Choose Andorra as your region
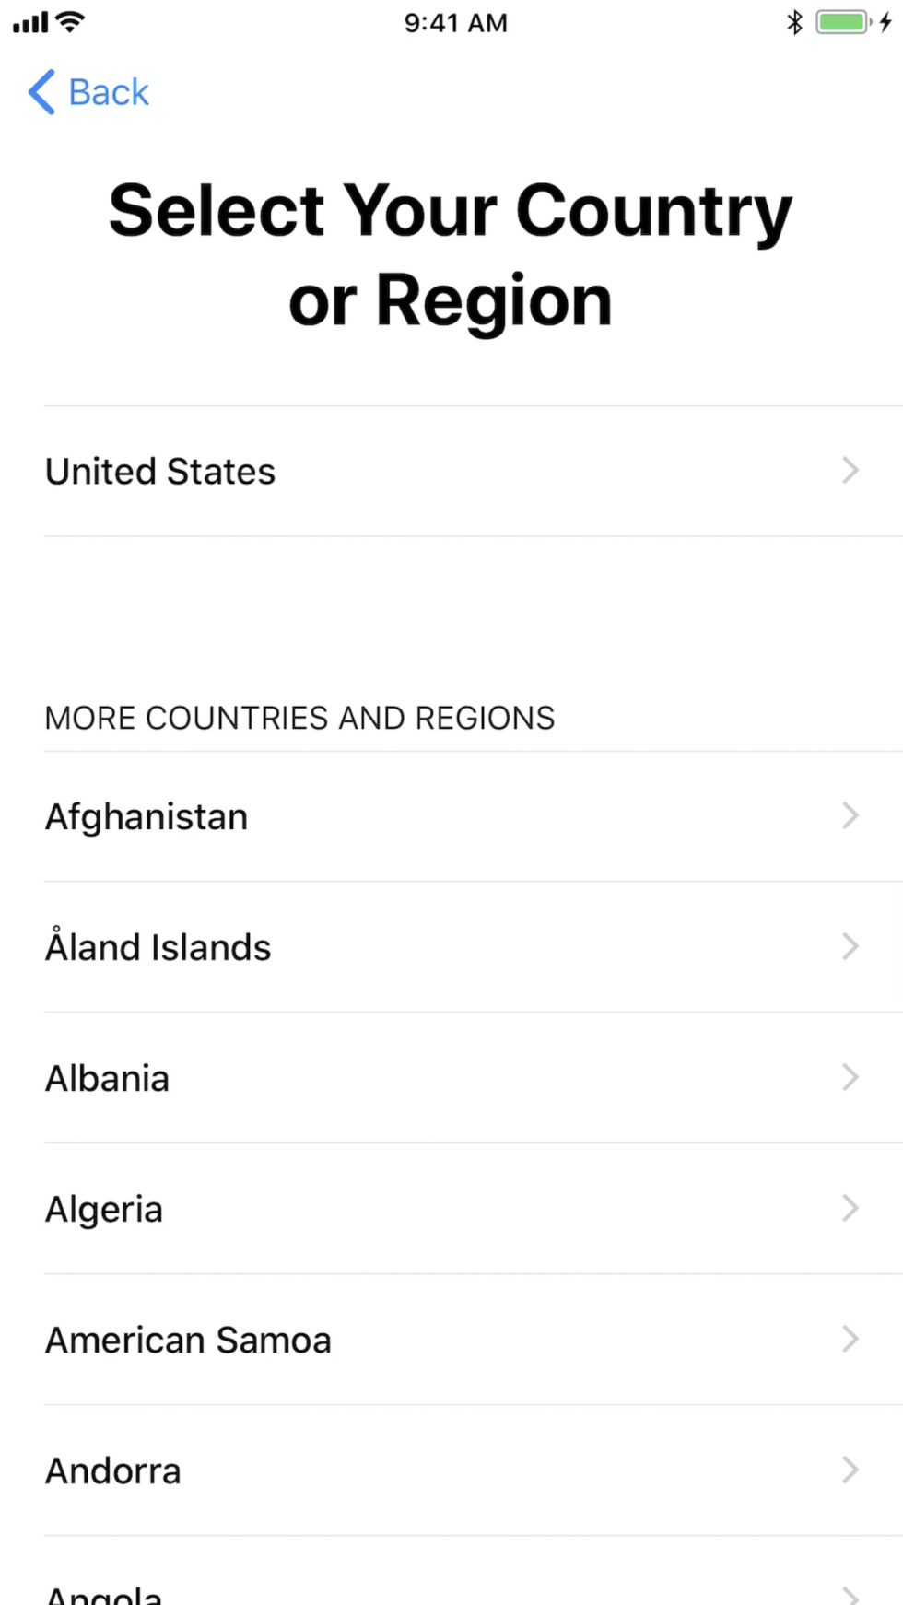Viewport: 903px width, 1605px height. click(x=113, y=1470)
